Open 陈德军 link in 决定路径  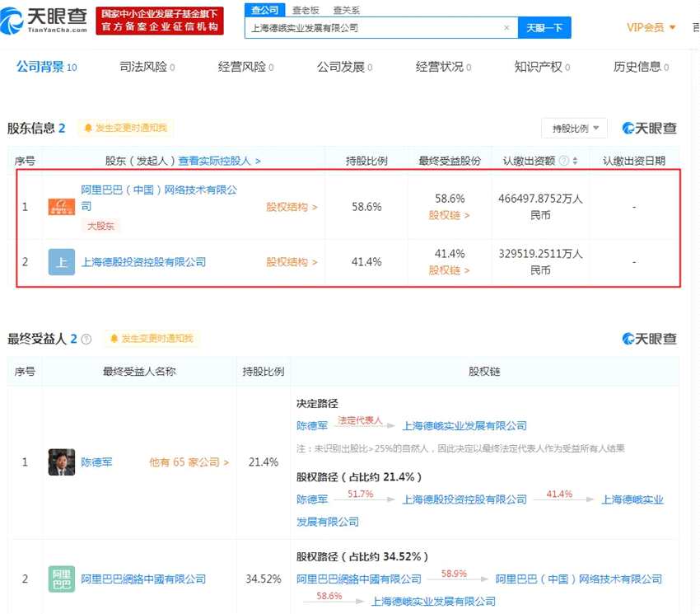(x=312, y=426)
